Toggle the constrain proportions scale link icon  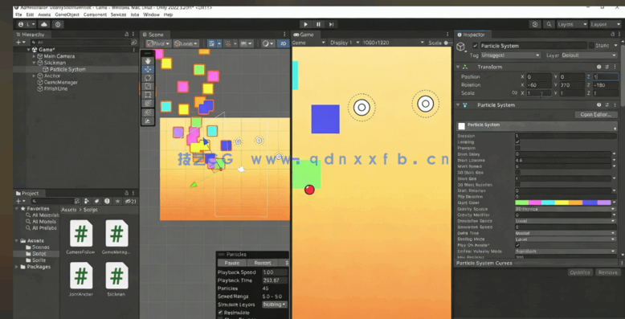point(515,93)
